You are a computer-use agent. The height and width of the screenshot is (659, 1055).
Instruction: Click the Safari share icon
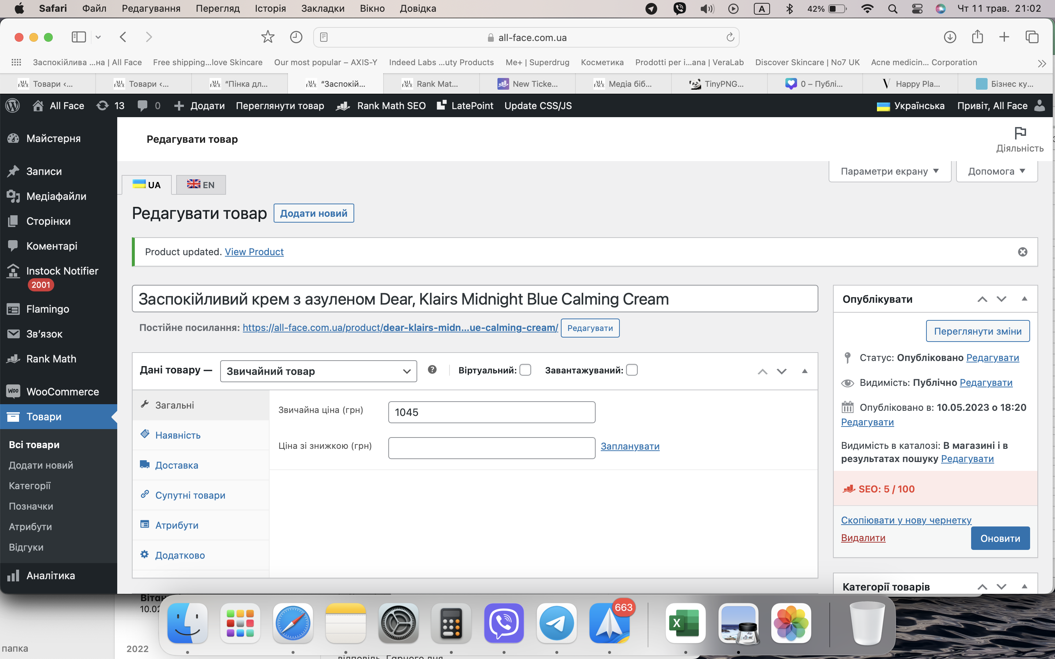pyautogui.click(x=977, y=37)
